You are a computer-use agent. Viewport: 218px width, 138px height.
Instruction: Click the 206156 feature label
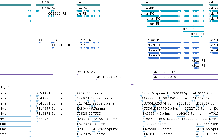[x=184, y=103]
